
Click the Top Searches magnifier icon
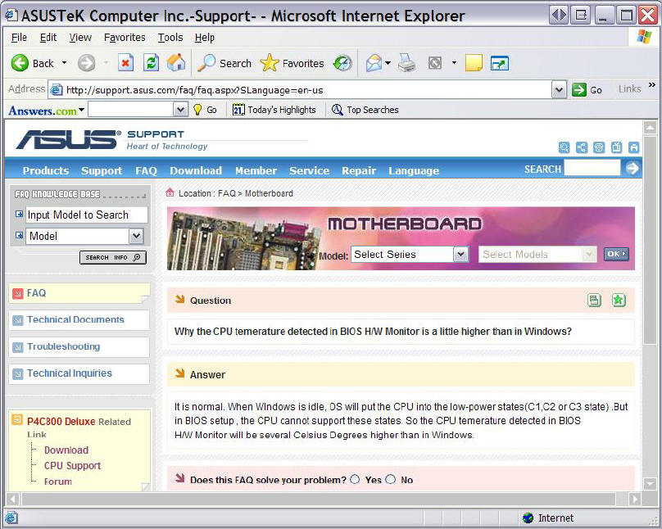tap(337, 110)
